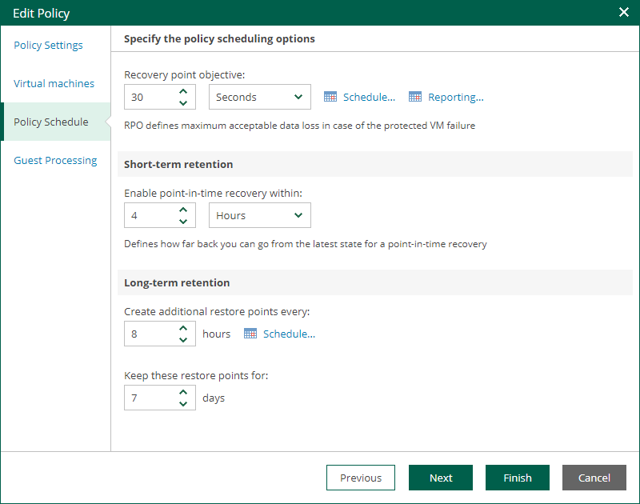The width and height of the screenshot is (640, 504).
Task: Click the Recovery point objective label
Action: 185,74
